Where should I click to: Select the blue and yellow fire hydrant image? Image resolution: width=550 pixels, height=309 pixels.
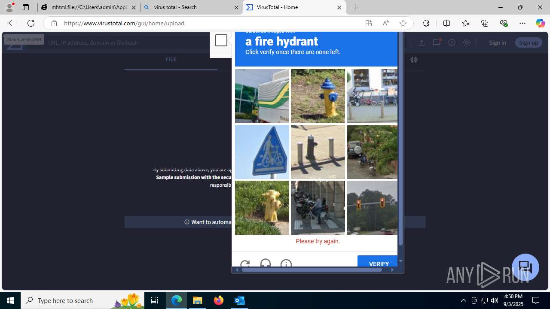[318, 96]
